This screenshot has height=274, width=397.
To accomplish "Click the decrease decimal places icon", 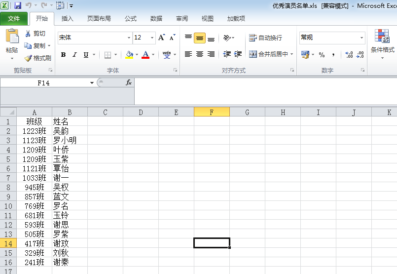I will pyautogui.click(x=360, y=55).
